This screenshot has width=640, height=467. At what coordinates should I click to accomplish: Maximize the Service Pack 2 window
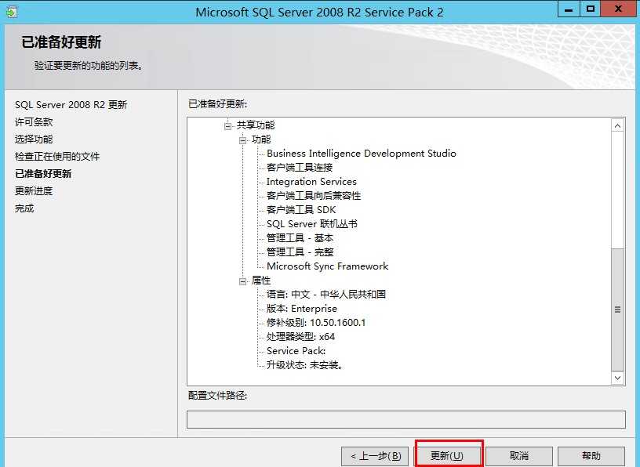tap(591, 9)
